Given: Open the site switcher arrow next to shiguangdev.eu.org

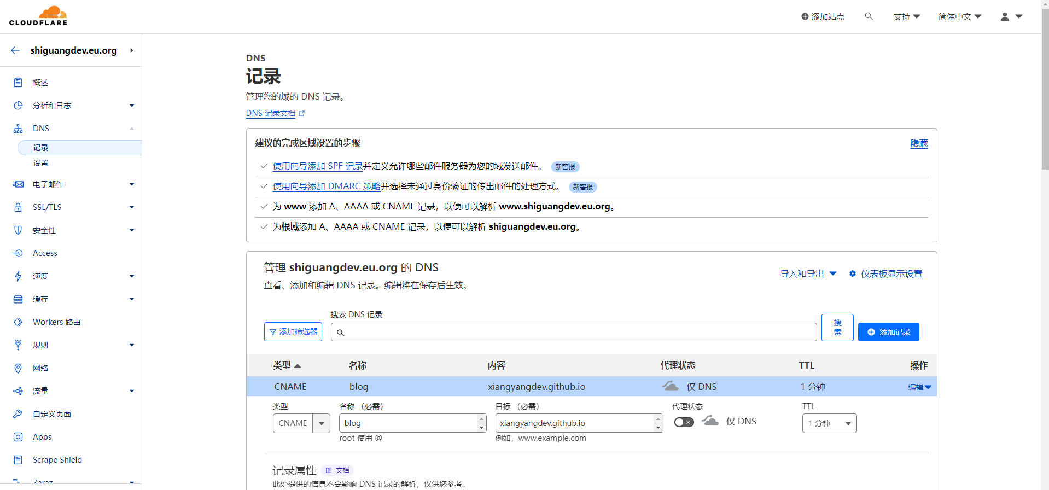Looking at the screenshot, I should [x=131, y=50].
